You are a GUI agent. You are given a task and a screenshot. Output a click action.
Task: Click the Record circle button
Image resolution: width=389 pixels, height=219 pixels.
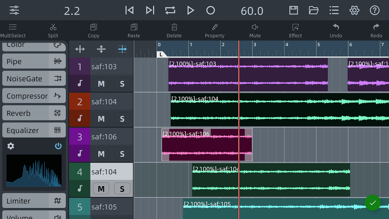[x=210, y=10]
